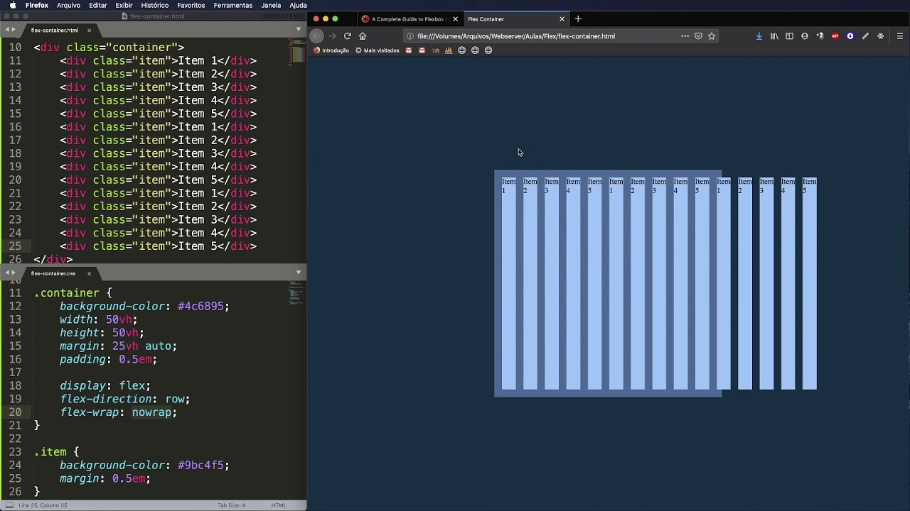Screen dimensions: 910x511
Task: Click the class="container" div on line 10
Action: 109,48
